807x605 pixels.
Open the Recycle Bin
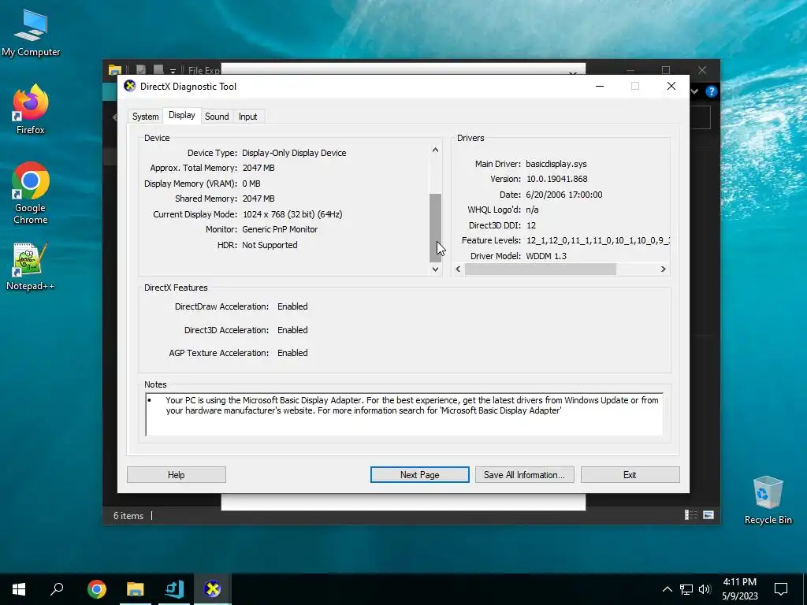[768, 500]
